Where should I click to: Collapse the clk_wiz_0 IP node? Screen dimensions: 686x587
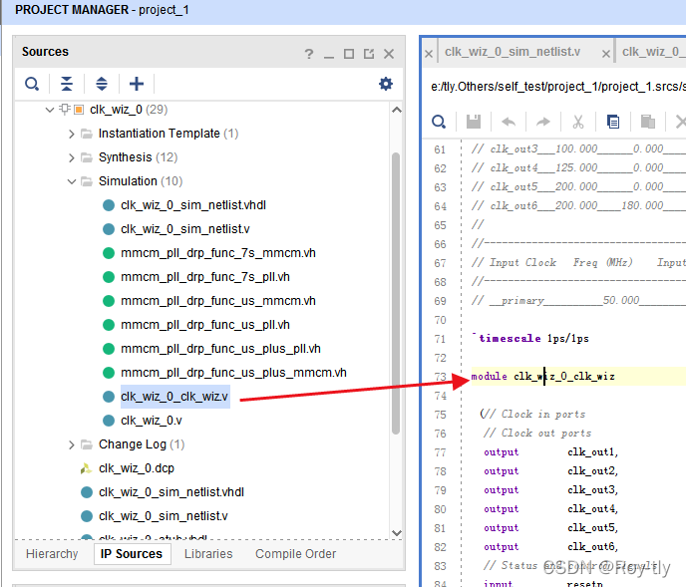[x=50, y=110]
